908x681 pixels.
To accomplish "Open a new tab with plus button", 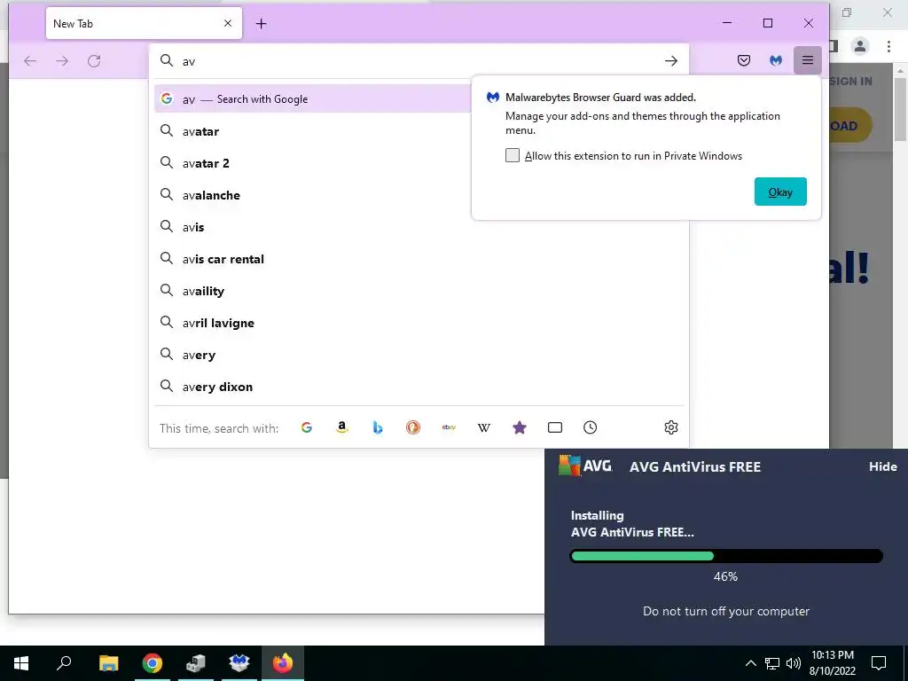I will click(x=262, y=24).
